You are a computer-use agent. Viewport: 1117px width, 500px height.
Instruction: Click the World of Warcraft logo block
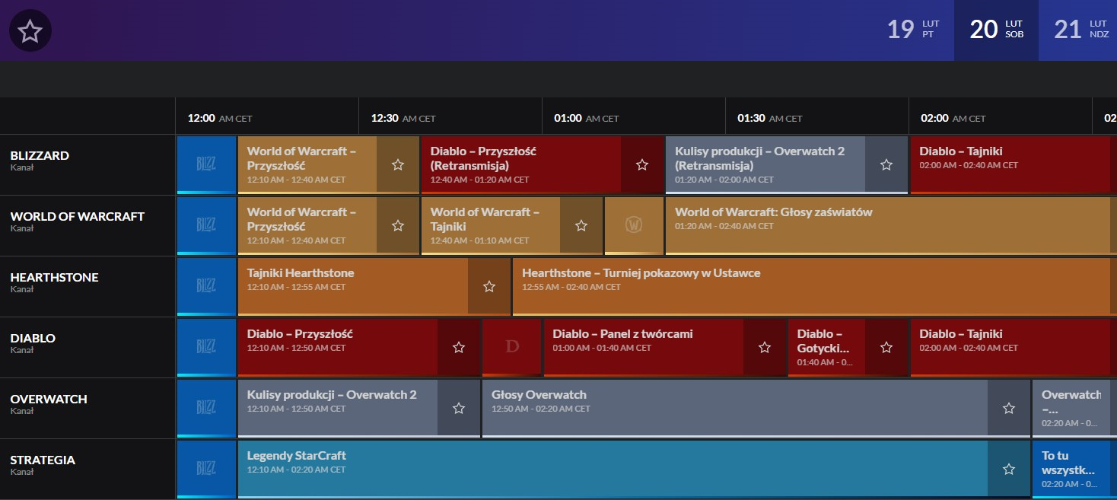[x=634, y=225]
